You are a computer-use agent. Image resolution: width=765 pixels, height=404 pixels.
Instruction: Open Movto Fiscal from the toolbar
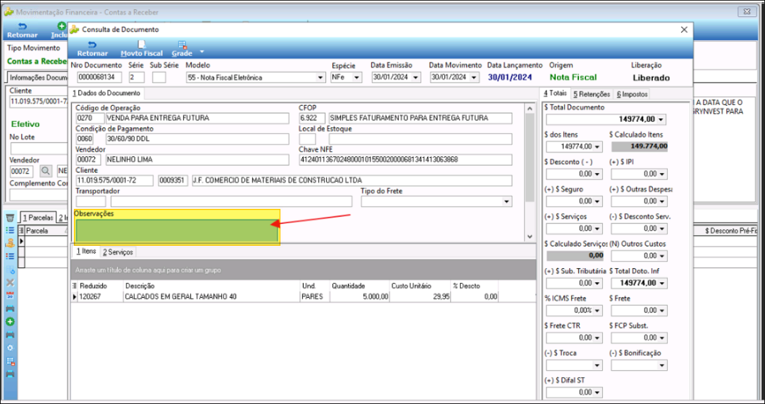(x=141, y=49)
